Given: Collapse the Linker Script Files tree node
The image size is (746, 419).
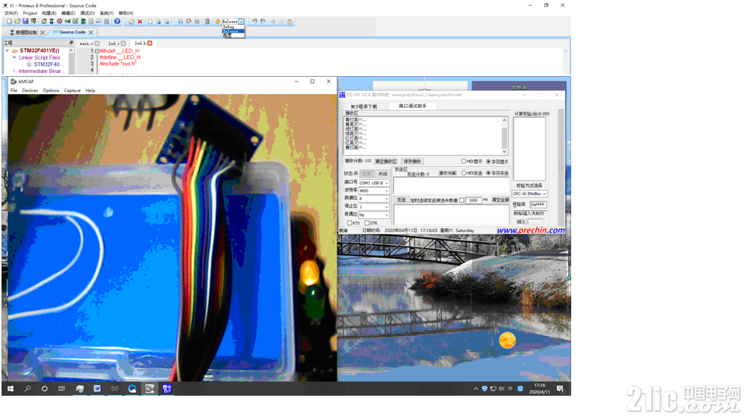Looking at the screenshot, I should tap(14, 57).
